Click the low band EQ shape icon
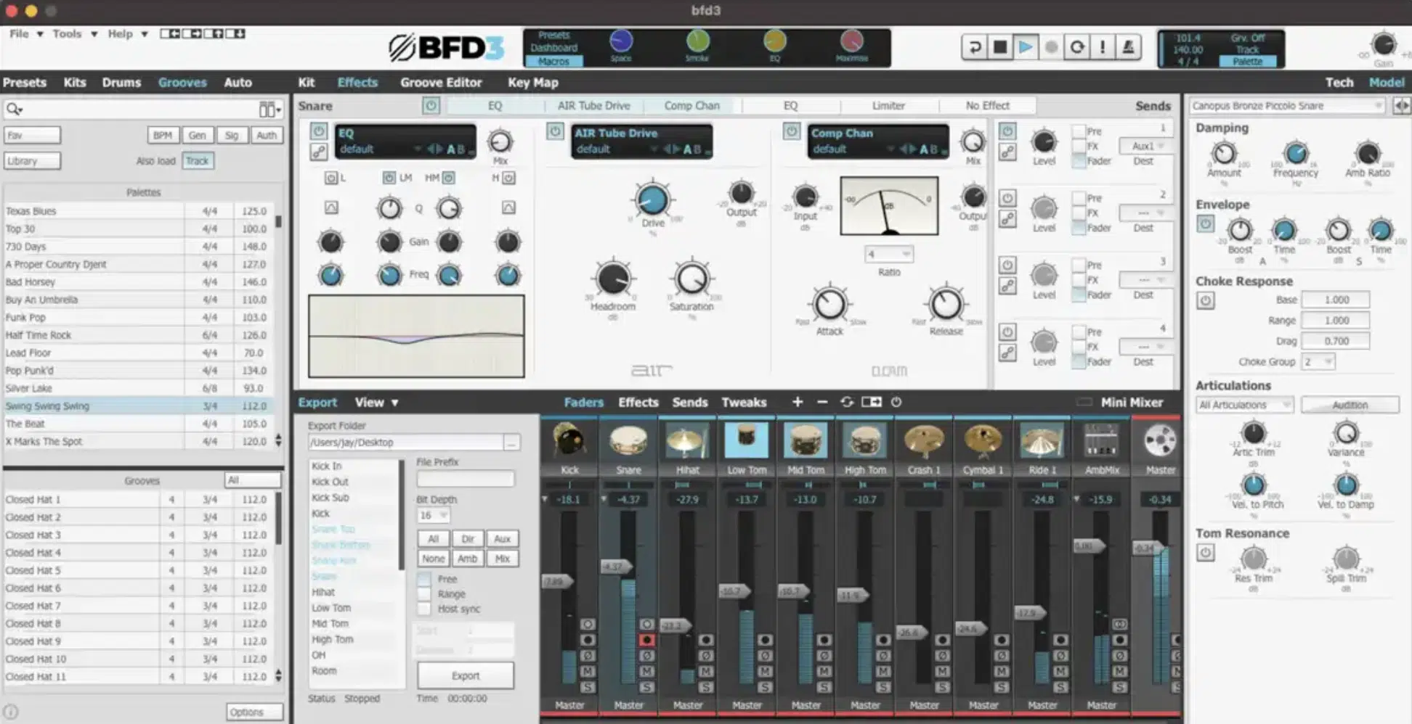The height and width of the screenshot is (724, 1412). pyautogui.click(x=331, y=208)
